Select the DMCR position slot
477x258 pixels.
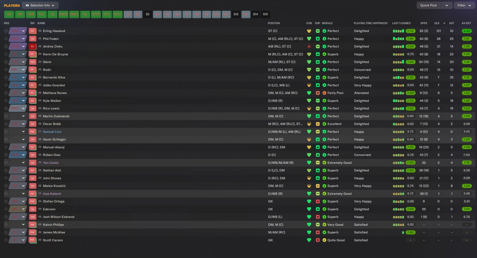63,15
